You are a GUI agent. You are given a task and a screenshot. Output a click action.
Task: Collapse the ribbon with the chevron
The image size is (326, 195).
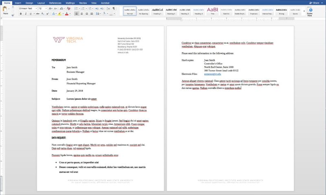322,3
